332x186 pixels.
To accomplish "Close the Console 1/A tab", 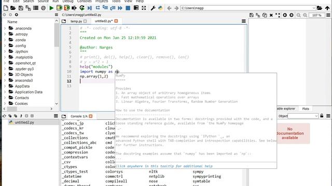I will pos(91,116).
